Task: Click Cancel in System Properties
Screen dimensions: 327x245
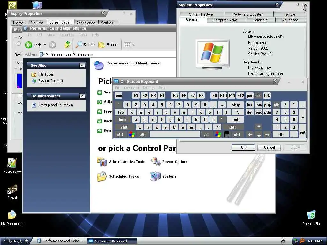Action: [x=270, y=147]
